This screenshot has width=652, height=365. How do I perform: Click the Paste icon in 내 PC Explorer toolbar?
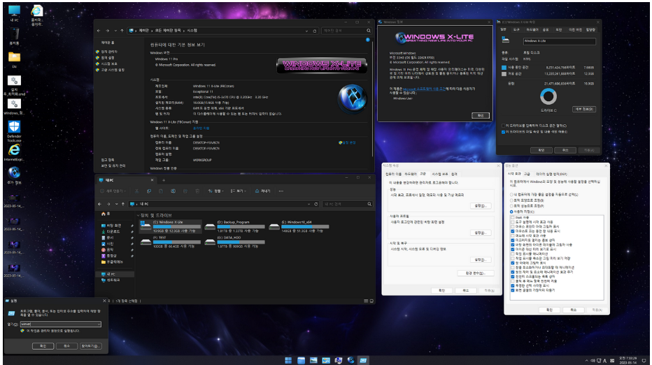coord(161,191)
